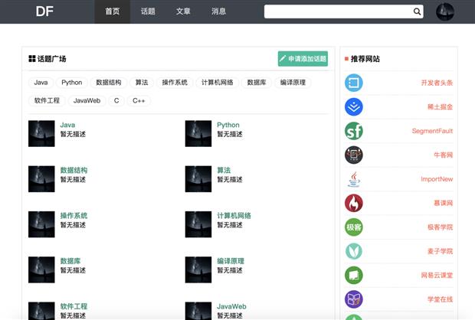This screenshot has width=475, height=320.
Task: Open the 牛客网 dark round icon
Action: pyautogui.click(x=353, y=155)
